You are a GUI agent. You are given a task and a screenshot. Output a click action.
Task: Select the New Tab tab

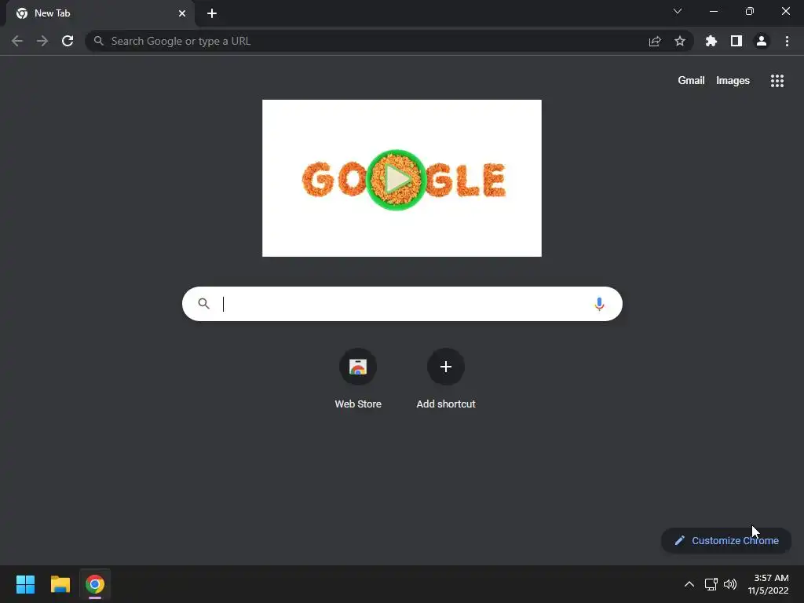click(x=100, y=13)
